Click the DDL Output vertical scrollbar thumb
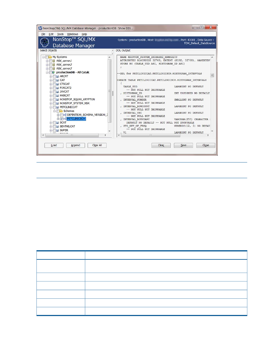This screenshot has width=272, height=362. pos(212,76)
